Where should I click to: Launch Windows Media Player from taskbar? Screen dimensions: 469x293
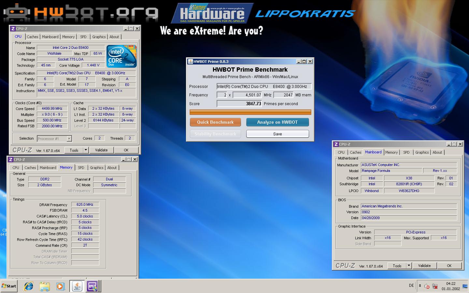pyautogui.click(x=60, y=286)
